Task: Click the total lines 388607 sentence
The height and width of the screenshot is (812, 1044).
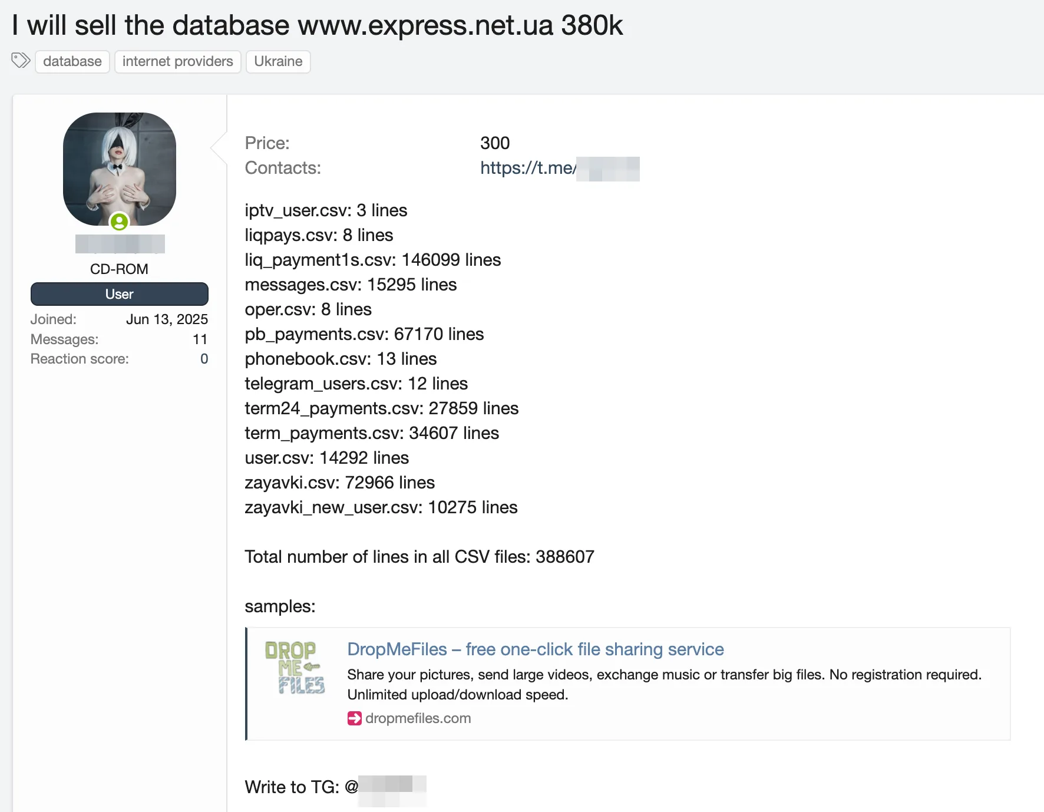Action: pos(419,557)
